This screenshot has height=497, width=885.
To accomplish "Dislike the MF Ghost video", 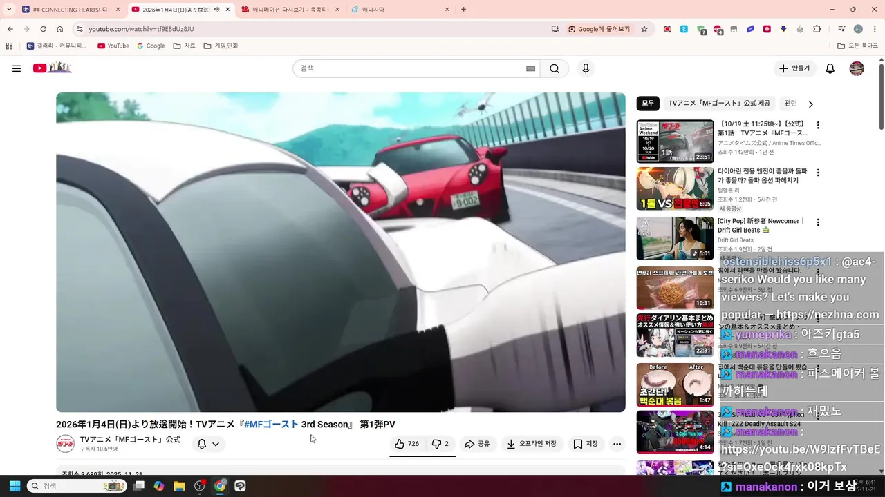I will click(x=440, y=444).
